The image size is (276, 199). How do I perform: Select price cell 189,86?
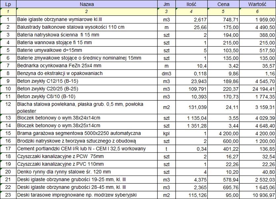[x=224, y=81]
